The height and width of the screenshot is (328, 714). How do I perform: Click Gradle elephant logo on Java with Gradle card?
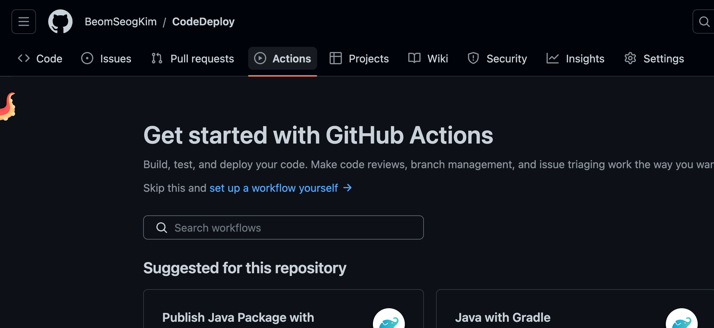click(682, 319)
